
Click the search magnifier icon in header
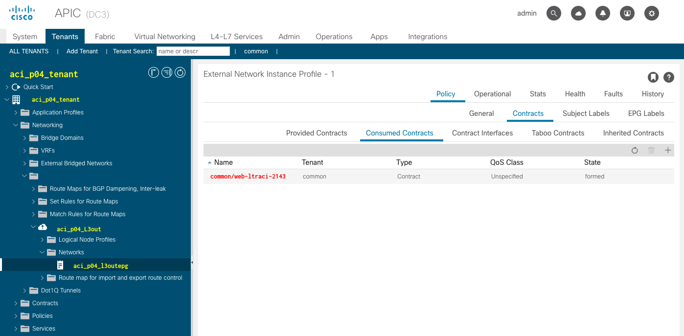[x=553, y=14]
